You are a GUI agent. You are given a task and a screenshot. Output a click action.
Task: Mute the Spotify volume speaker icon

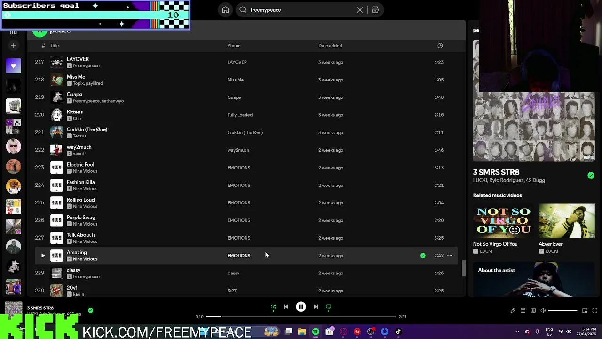(543, 311)
